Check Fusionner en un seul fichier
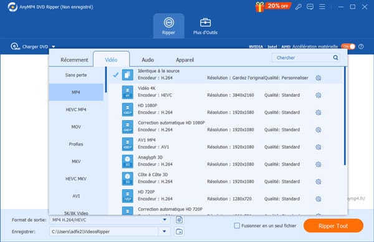 (237, 226)
